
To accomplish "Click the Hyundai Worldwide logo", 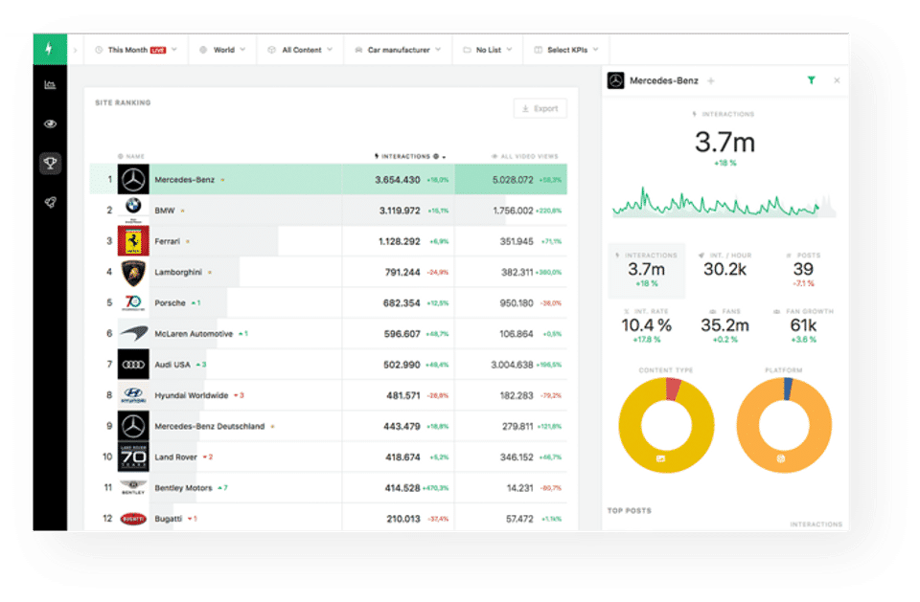I will pyautogui.click(x=133, y=395).
